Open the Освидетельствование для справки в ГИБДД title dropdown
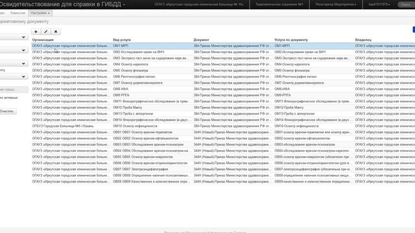This screenshot has height=233, width=415. click(62, 5)
